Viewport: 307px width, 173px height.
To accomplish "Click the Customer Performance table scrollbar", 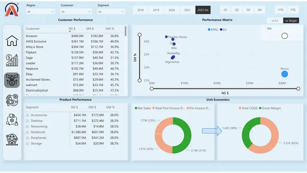I will point(126,31).
